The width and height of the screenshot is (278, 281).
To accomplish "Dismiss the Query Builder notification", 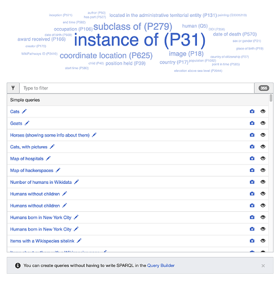I will pos(263,266).
